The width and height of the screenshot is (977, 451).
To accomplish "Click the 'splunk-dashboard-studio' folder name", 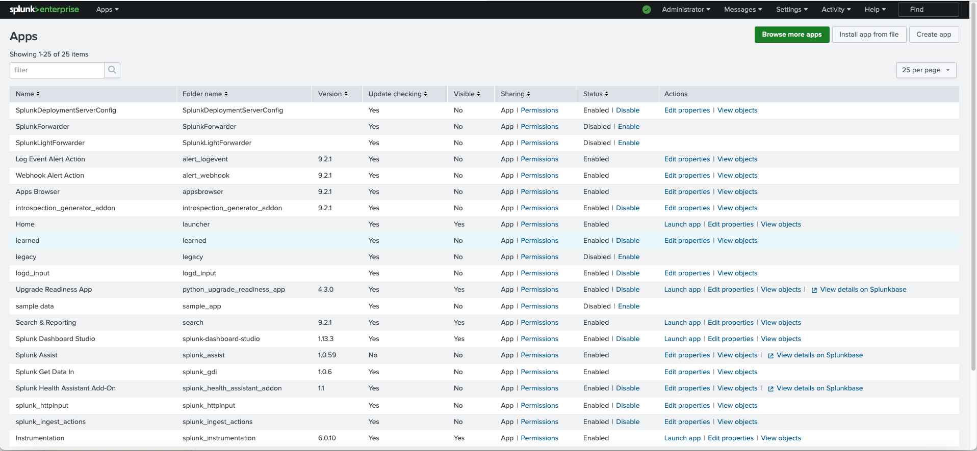I will 221,339.
